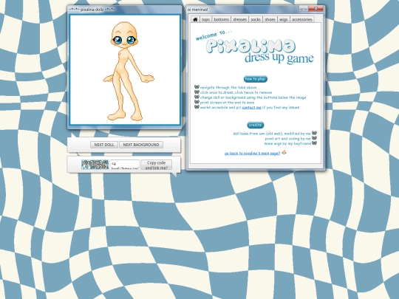The image size is (399, 299).
Task: Minimize the 'oi meninas!' window
Action: pyautogui.click(x=304, y=9)
